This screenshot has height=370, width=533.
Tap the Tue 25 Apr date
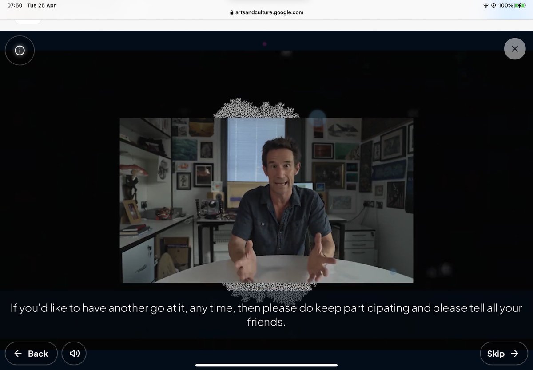[41, 5]
